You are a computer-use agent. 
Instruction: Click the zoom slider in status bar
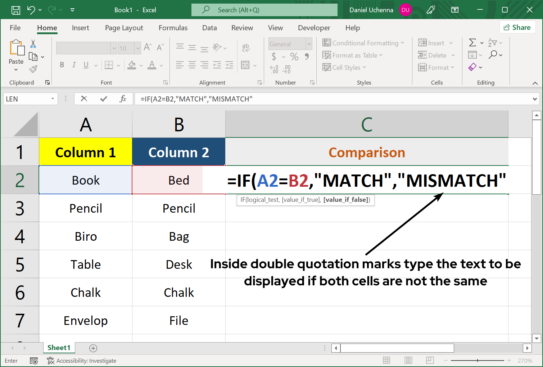point(478,361)
